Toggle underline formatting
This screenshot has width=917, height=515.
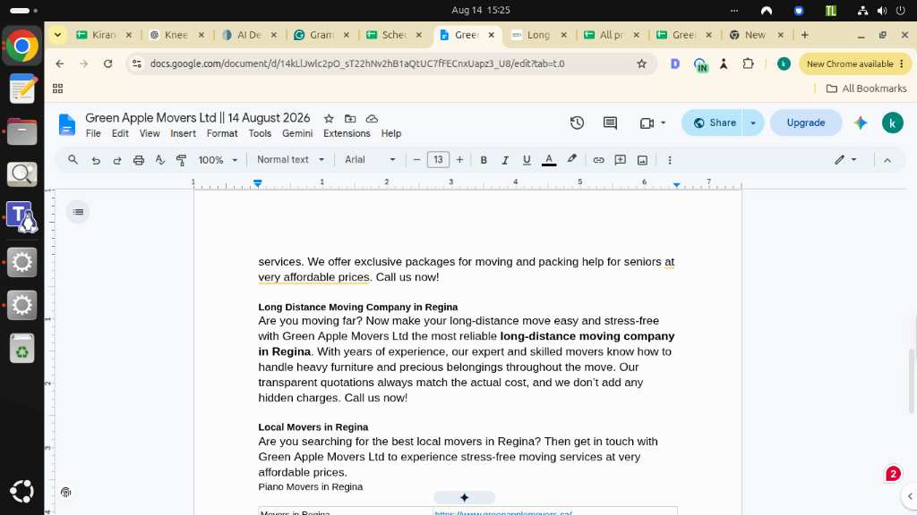click(x=527, y=160)
